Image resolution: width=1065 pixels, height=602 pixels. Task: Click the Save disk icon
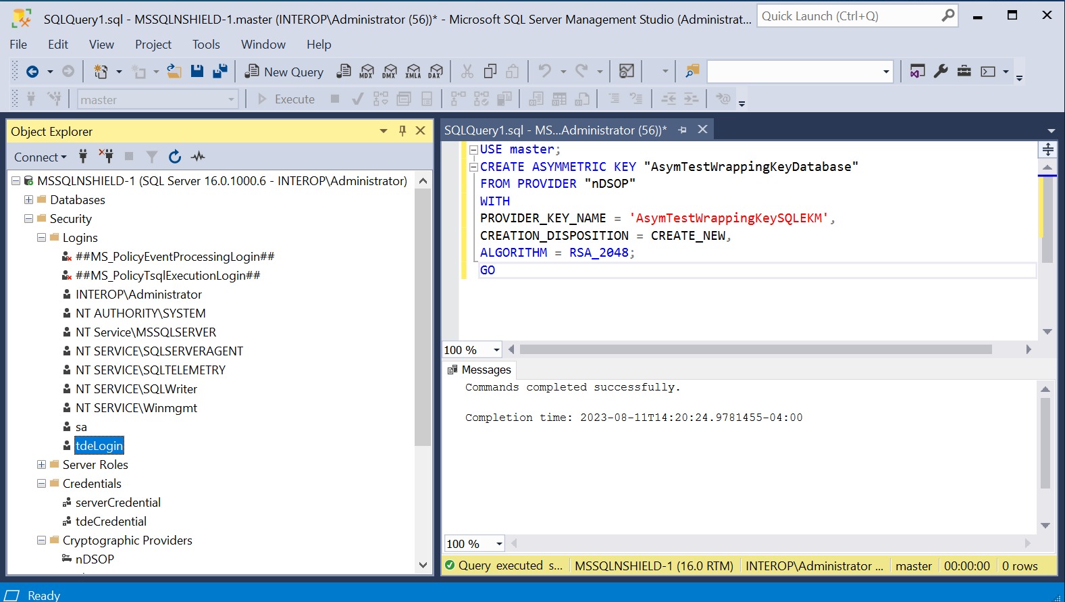197,72
